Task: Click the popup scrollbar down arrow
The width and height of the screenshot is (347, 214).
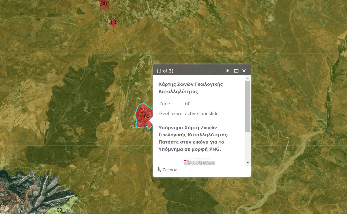Action: pyautogui.click(x=247, y=163)
